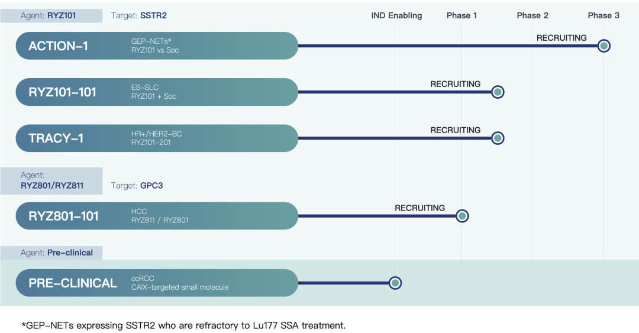Click the Phase 2 column header
Image resolution: width=639 pixels, height=333 pixels.
click(x=532, y=15)
